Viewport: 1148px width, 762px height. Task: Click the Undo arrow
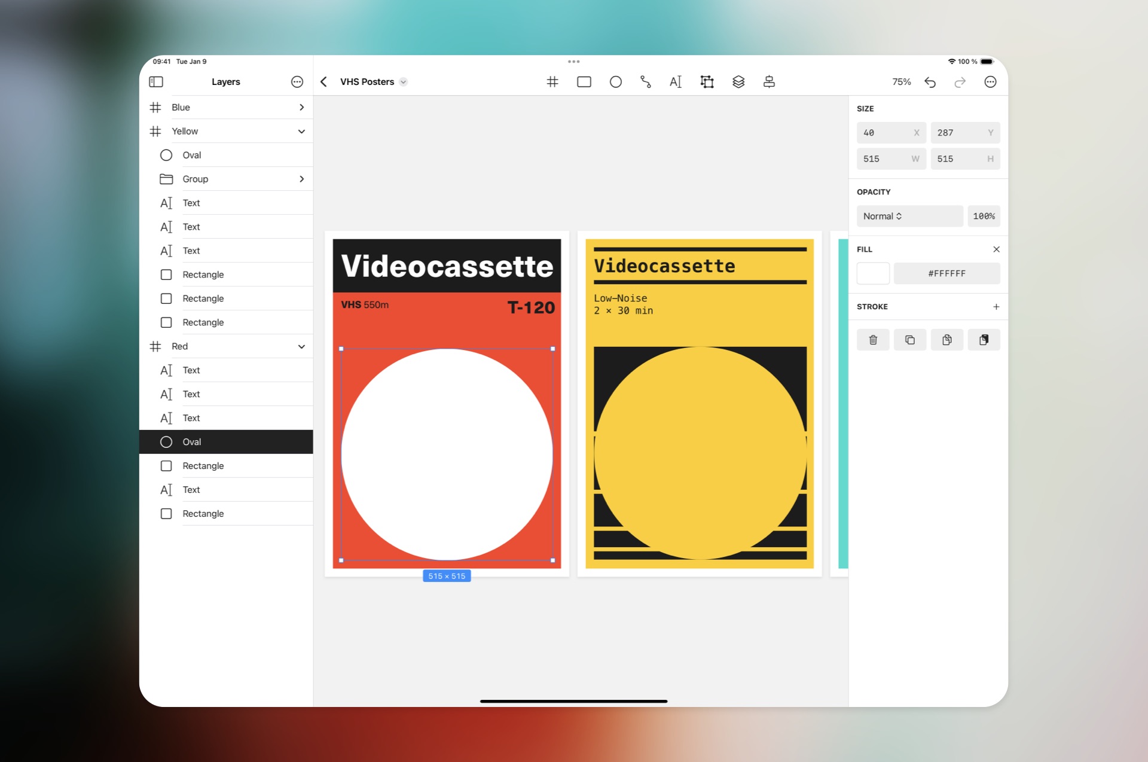pos(930,82)
